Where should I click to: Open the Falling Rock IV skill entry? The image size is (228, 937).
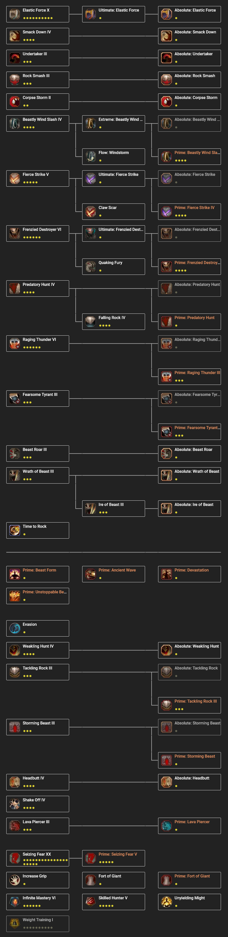point(114,321)
